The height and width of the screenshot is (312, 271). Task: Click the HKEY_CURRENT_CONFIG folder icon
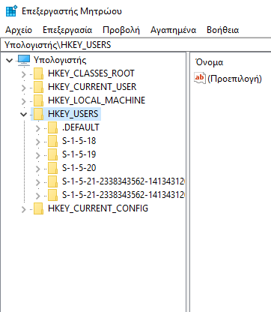point(39,208)
